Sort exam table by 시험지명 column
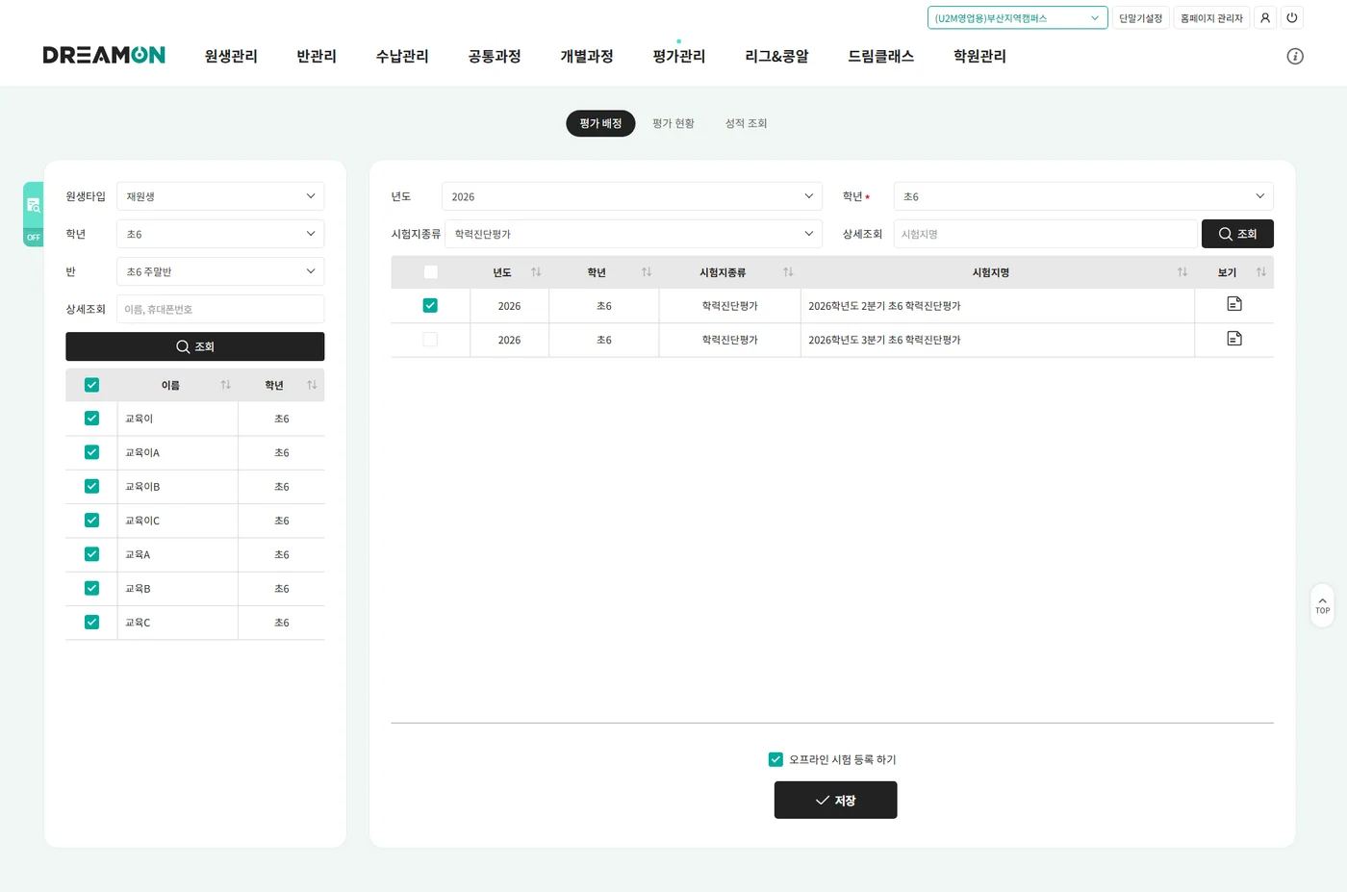The height and width of the screenshot is (892, 1347). [1182, 272]
